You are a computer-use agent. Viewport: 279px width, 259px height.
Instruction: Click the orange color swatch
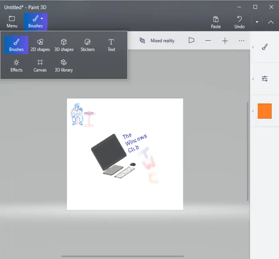tap(265, 111)
